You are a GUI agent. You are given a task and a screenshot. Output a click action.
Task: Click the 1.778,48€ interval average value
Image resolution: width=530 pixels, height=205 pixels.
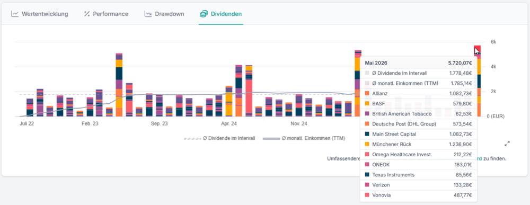click(x=461, y=73)
